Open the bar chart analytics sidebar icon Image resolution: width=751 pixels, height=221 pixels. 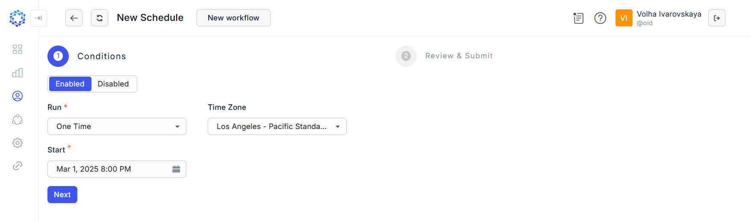18,73
